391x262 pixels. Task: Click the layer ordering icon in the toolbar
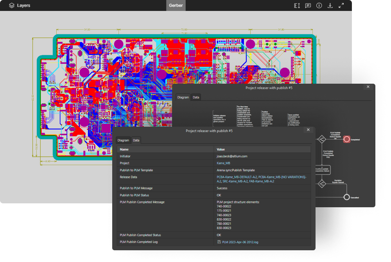pos(297,5)
